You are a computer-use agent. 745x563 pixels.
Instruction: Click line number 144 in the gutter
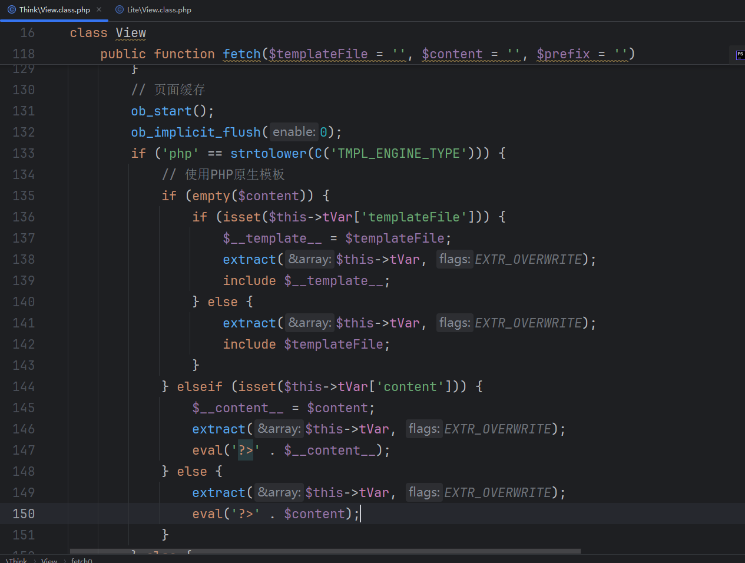pyautogui.click(x=24, y=386)
